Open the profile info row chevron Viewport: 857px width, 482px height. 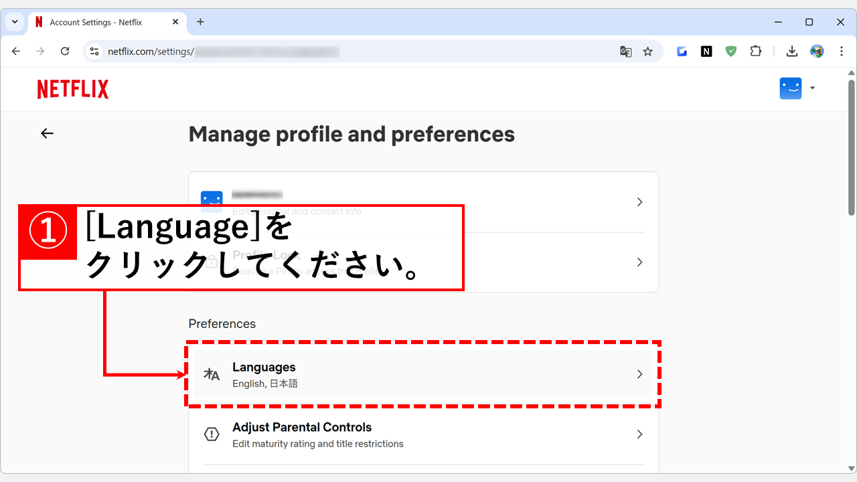639,202
